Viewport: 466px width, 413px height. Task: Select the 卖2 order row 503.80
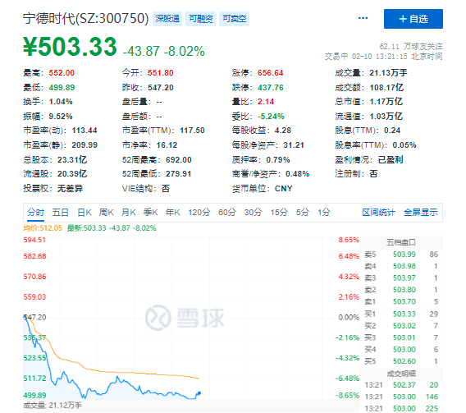click(401, 290)
